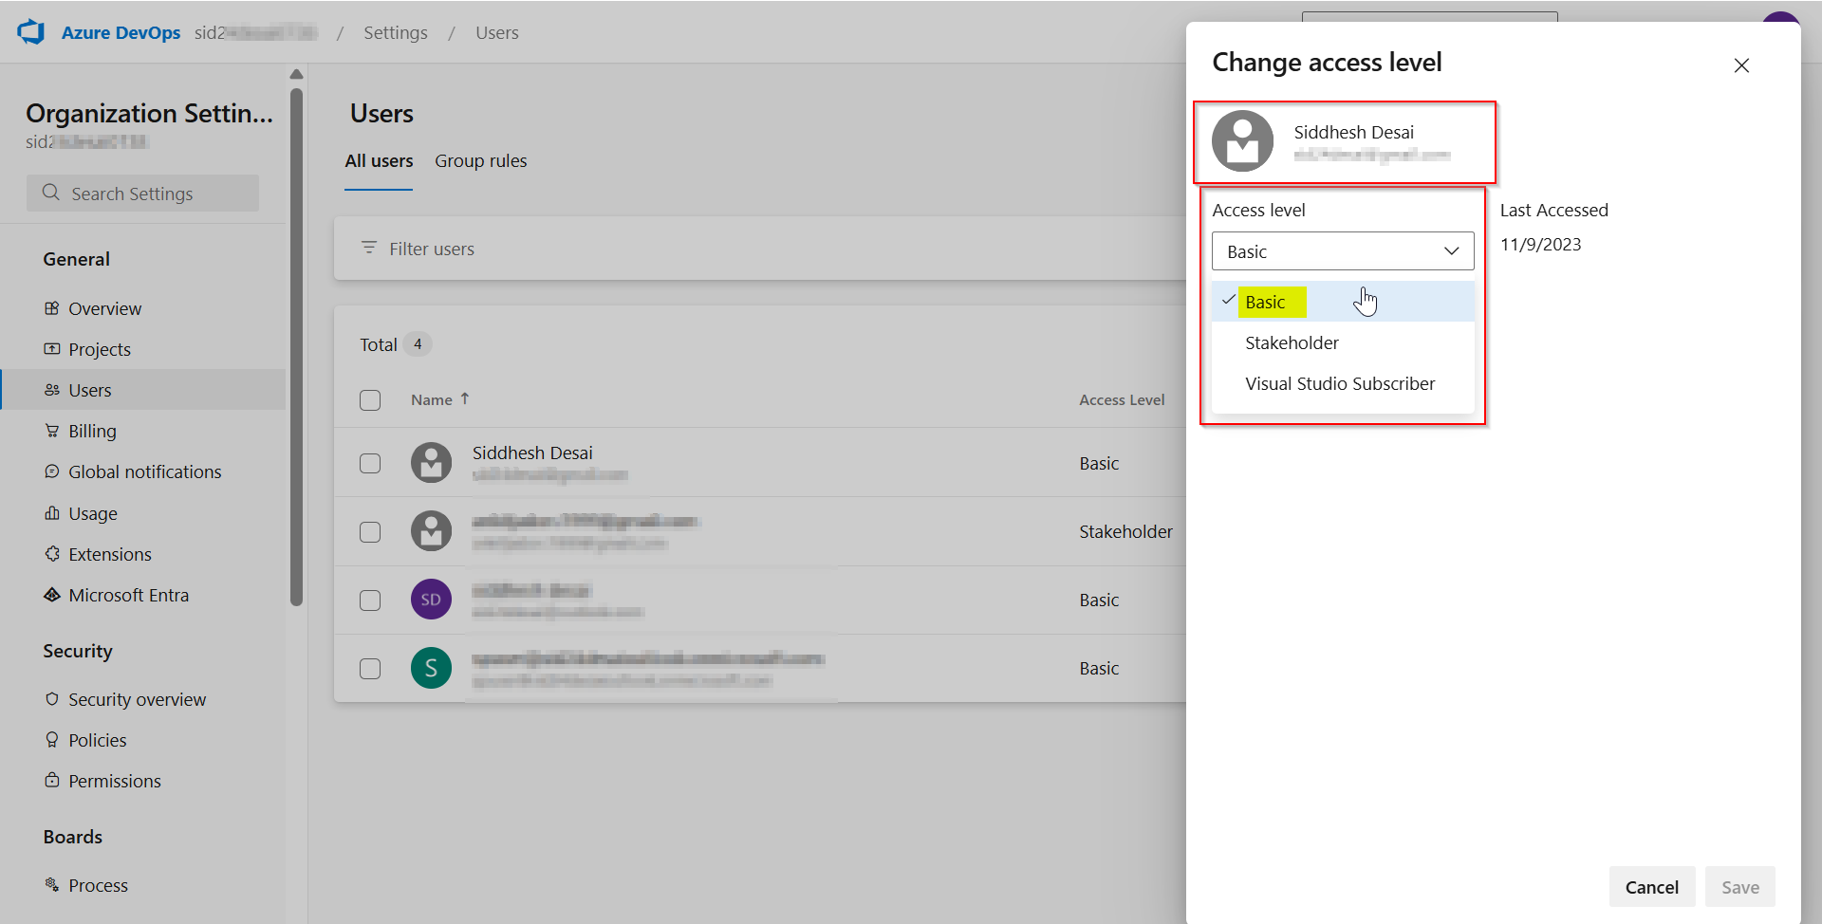Image resolution: width=1822 pixels, height=924 pixels.
Task: Check the select-all users checkbox
Action: [x=370, y=399]
